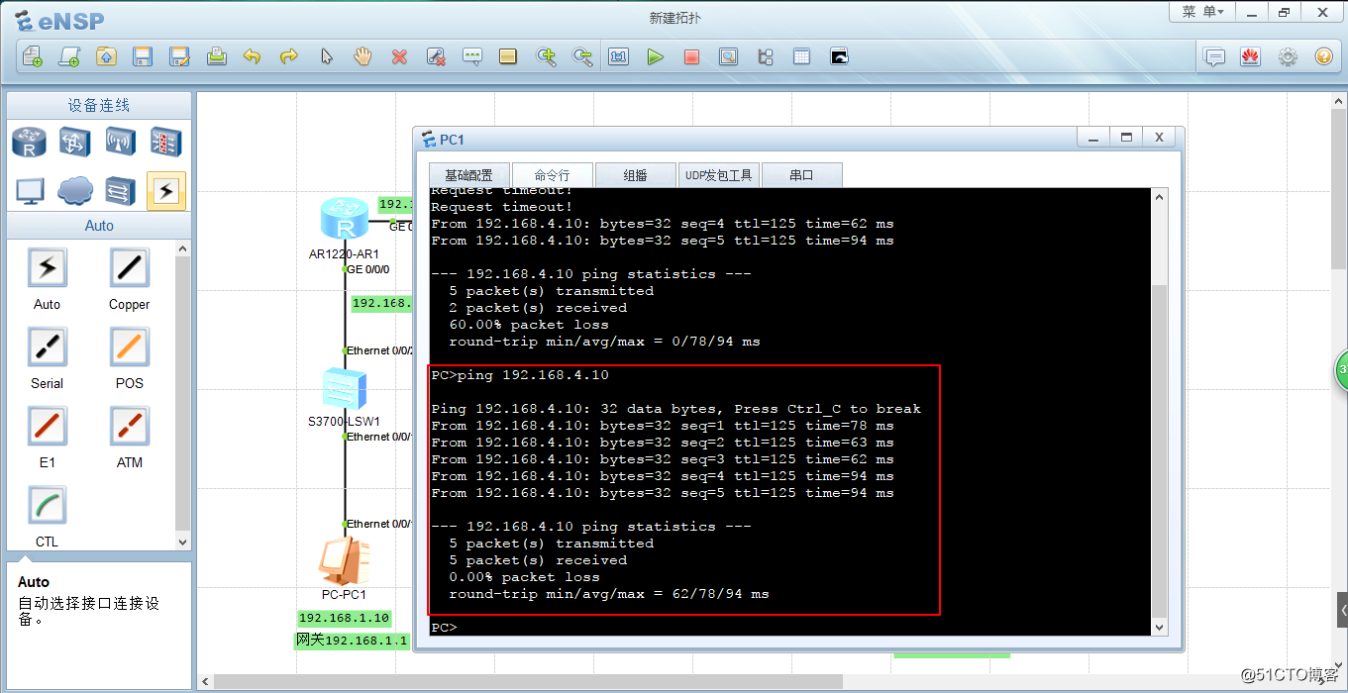The width and height of the screenshot is (1348, 693).
Task: Click the undo arrow icon
Action: (253, 56)
